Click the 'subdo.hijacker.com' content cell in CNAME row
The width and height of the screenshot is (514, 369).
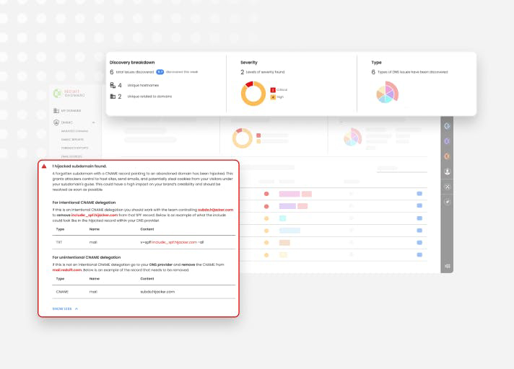(157, 292)
